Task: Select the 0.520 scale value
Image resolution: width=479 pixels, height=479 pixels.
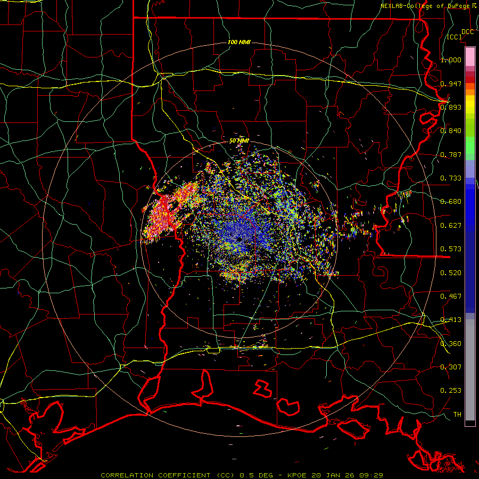Action: [x=451, y=273]
